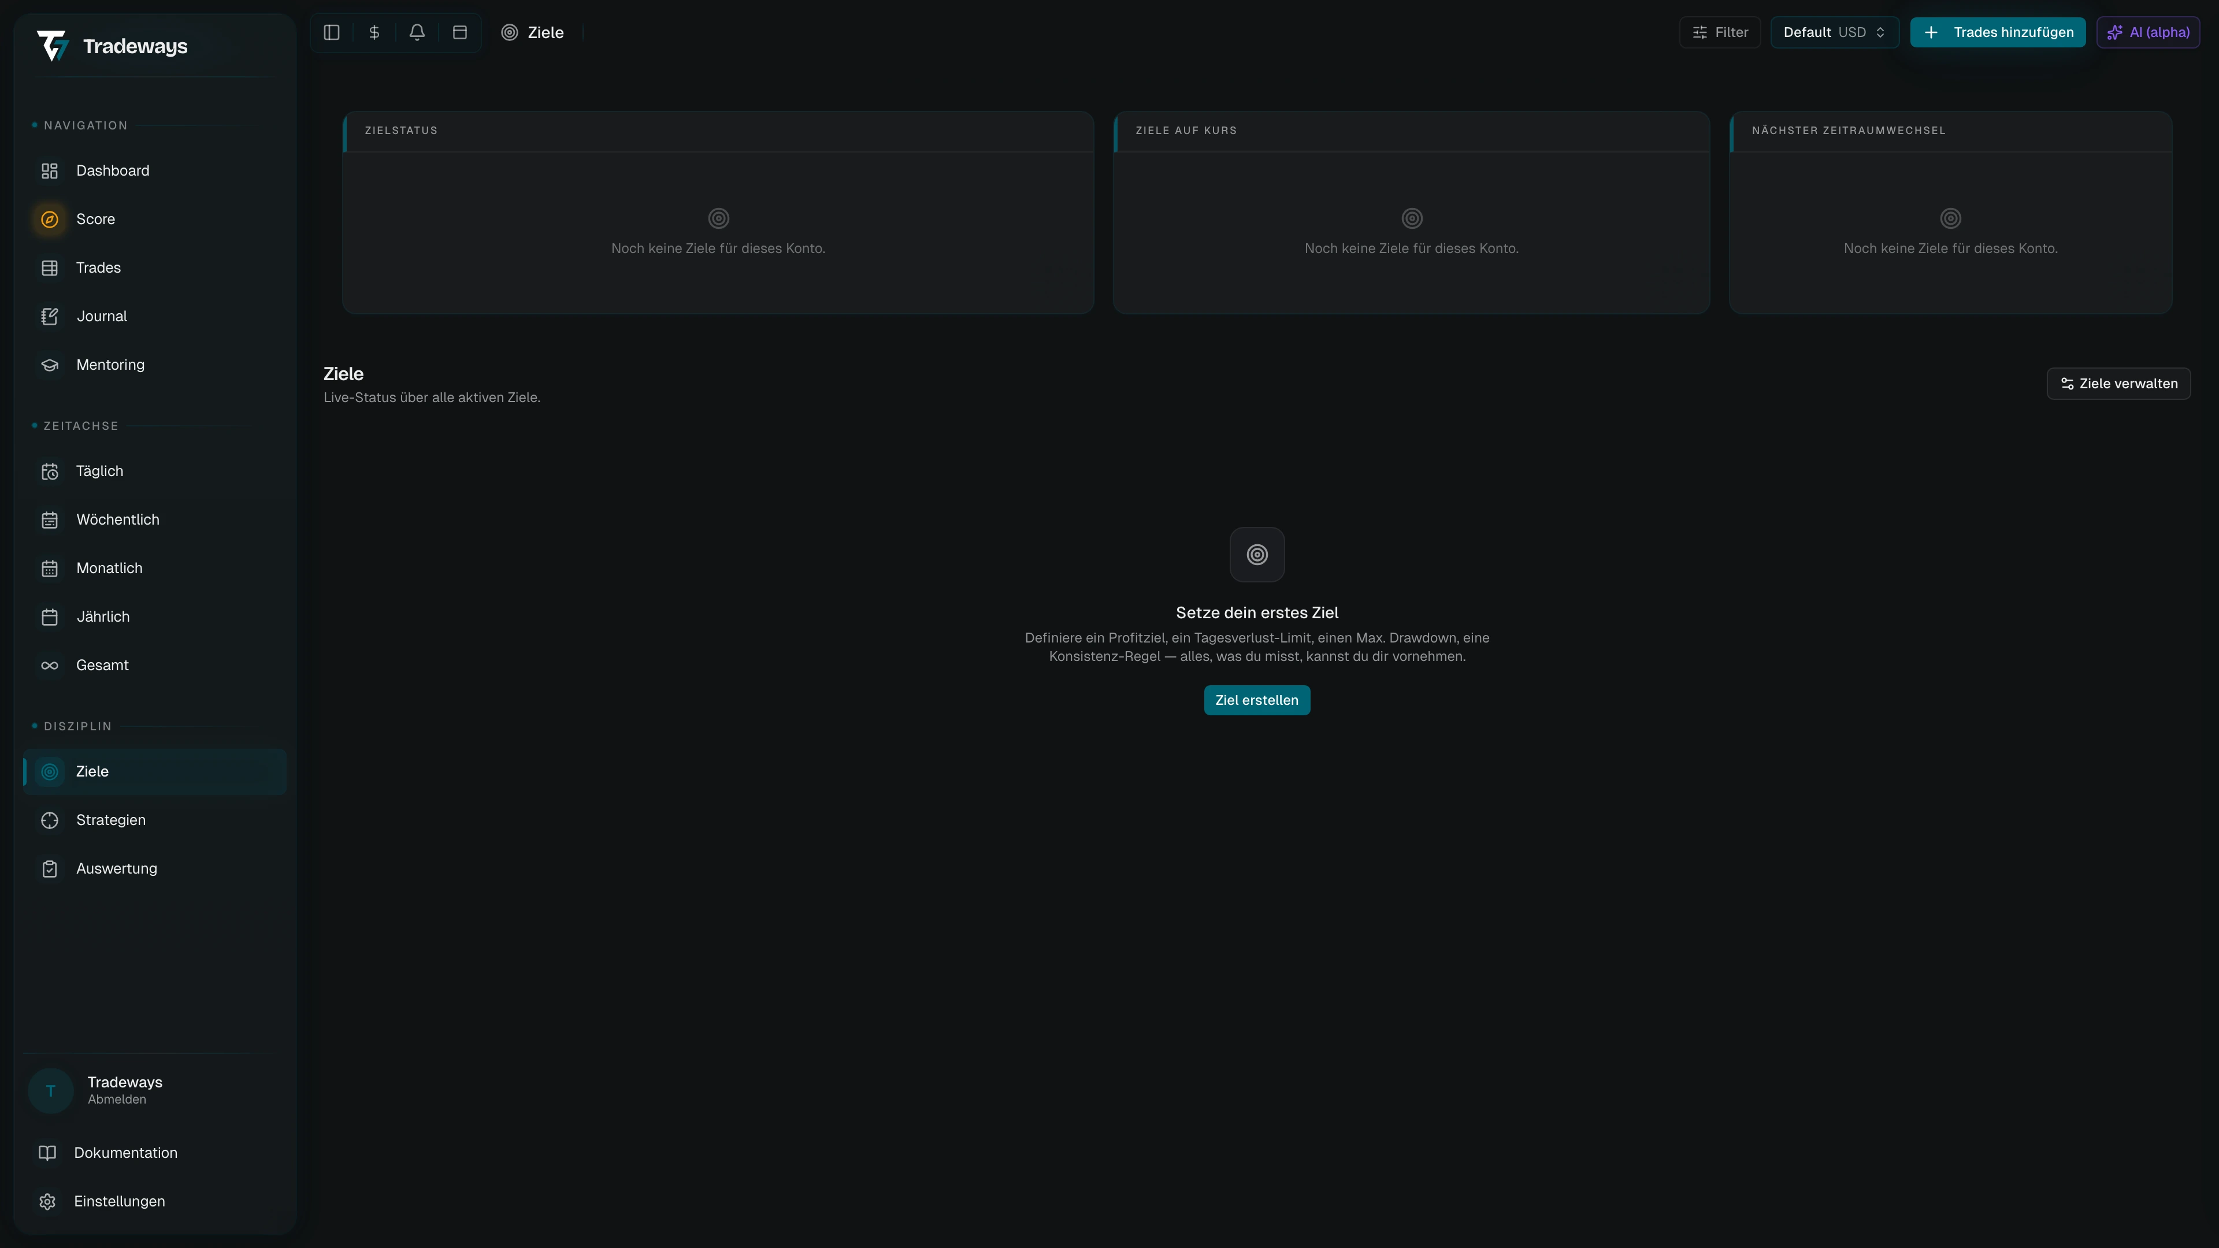
Task: Open the Filter options
Action: pos(1719,32)
